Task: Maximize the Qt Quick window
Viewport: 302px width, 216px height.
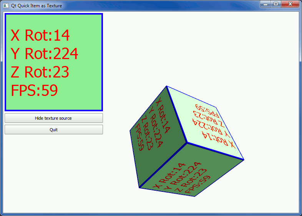Action: 275,4
